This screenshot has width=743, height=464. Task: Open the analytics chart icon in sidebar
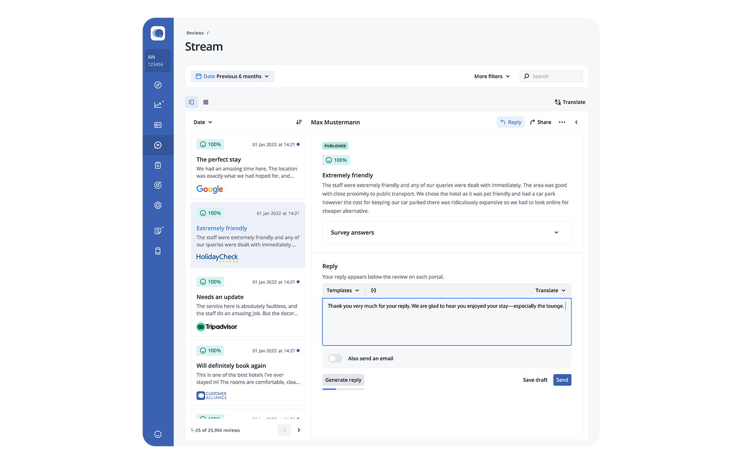[158, 105]
